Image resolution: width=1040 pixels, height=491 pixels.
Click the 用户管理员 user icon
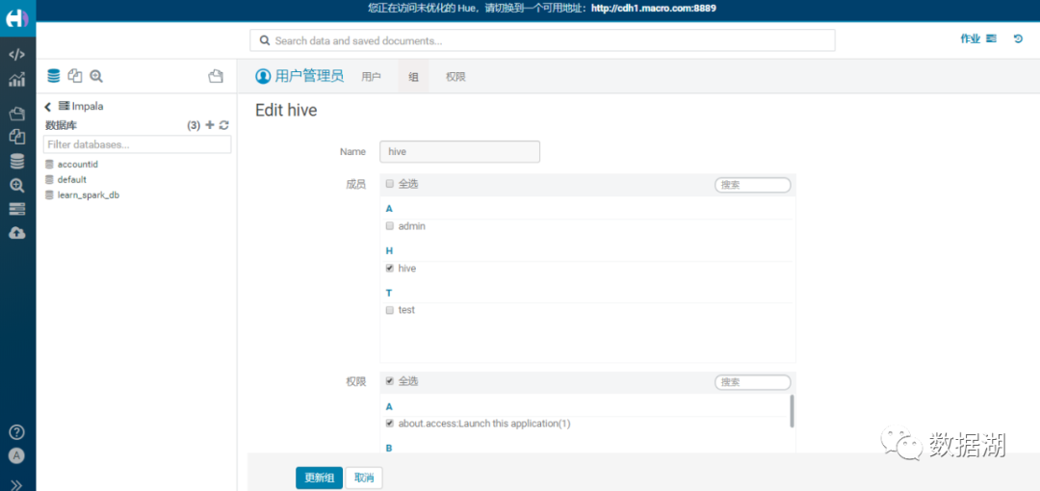point(263,76)
